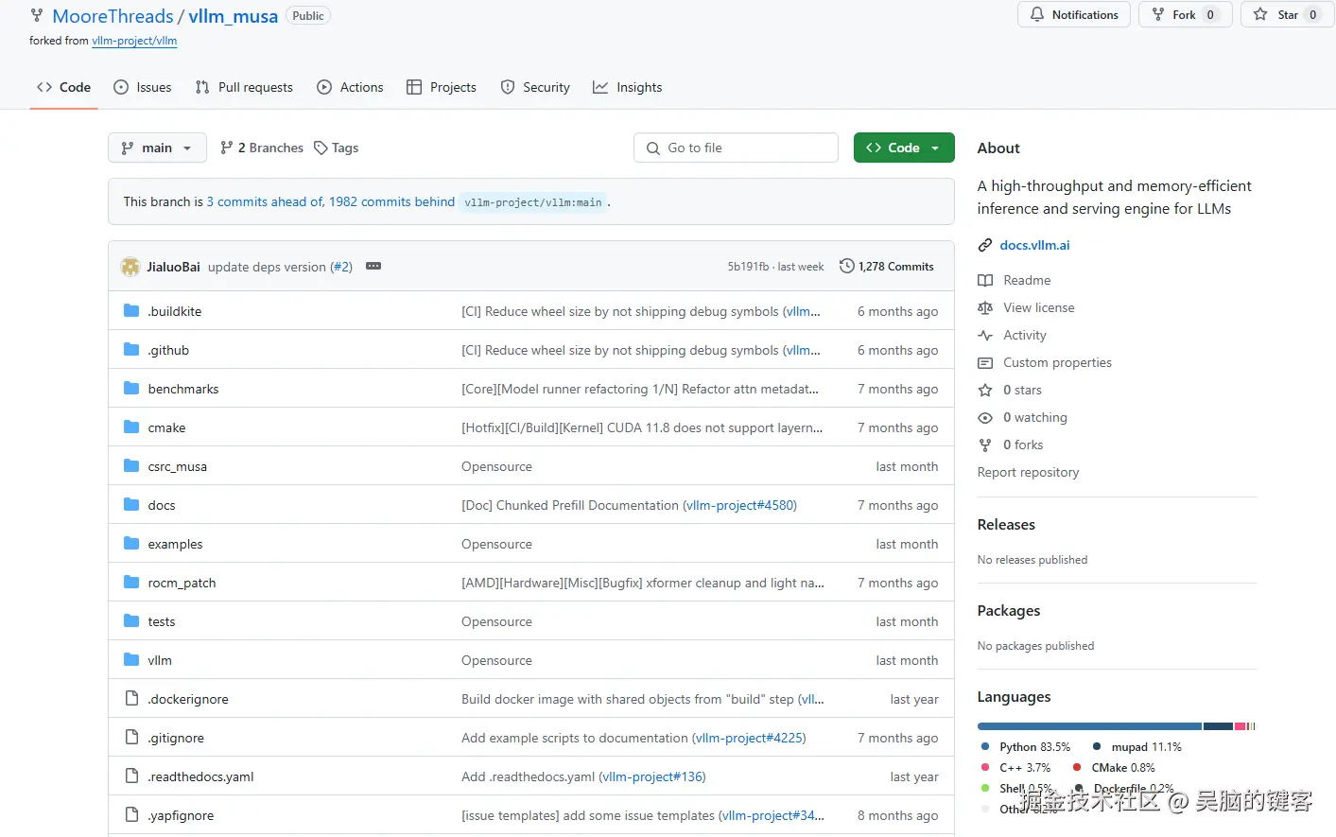Visit the vllm-project/vllm upstream link
The height and width of the screenshot is (837, 1336).
(x=134, y=41)
